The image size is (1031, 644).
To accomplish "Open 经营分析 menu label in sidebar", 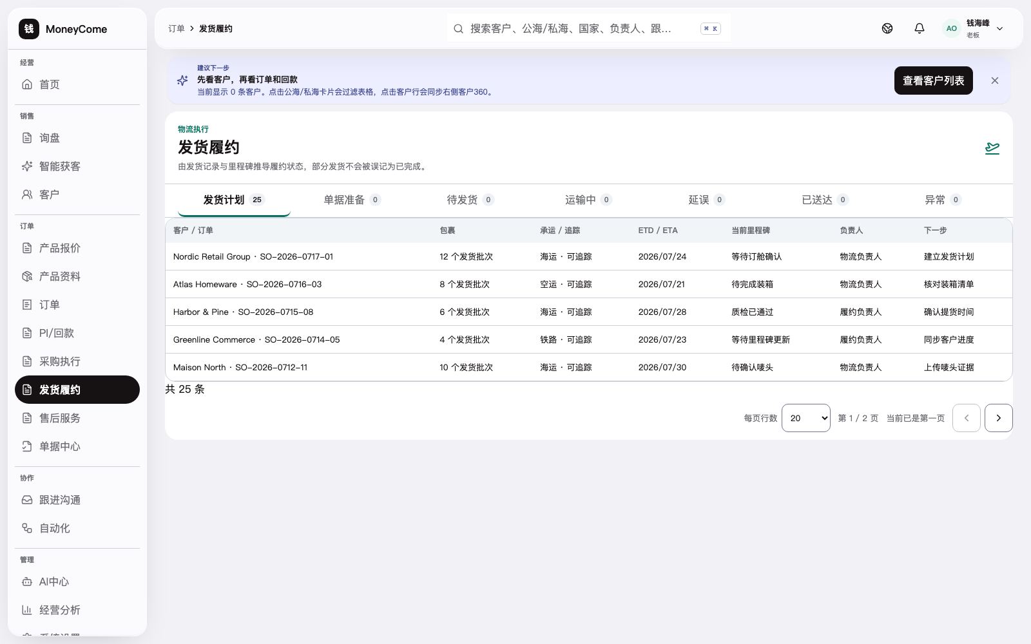I will pyautogui.click(x=60, y=610).
